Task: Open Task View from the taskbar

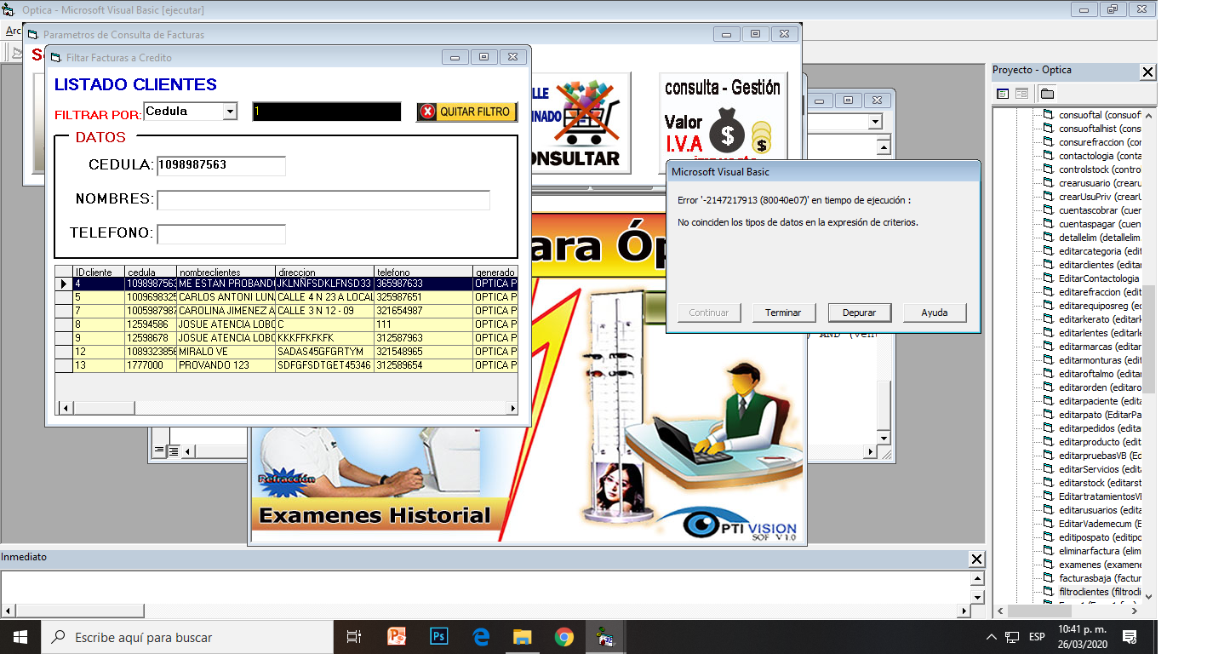Action: (x=353, y=636)
